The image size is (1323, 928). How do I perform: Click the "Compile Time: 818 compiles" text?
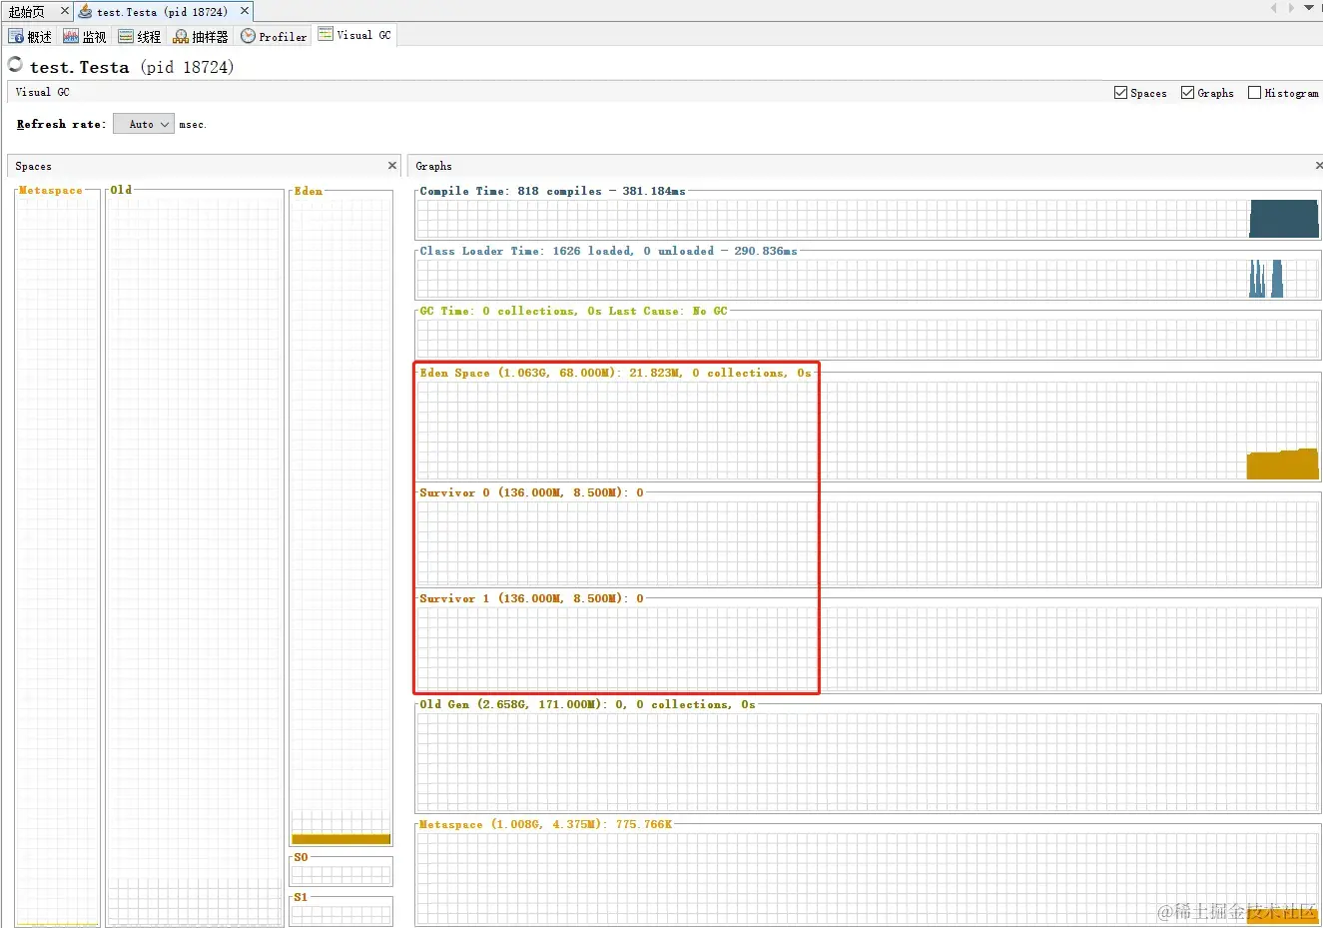(511, 191)
